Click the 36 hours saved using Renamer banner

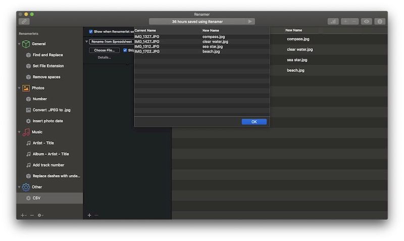tap(197, 22)
